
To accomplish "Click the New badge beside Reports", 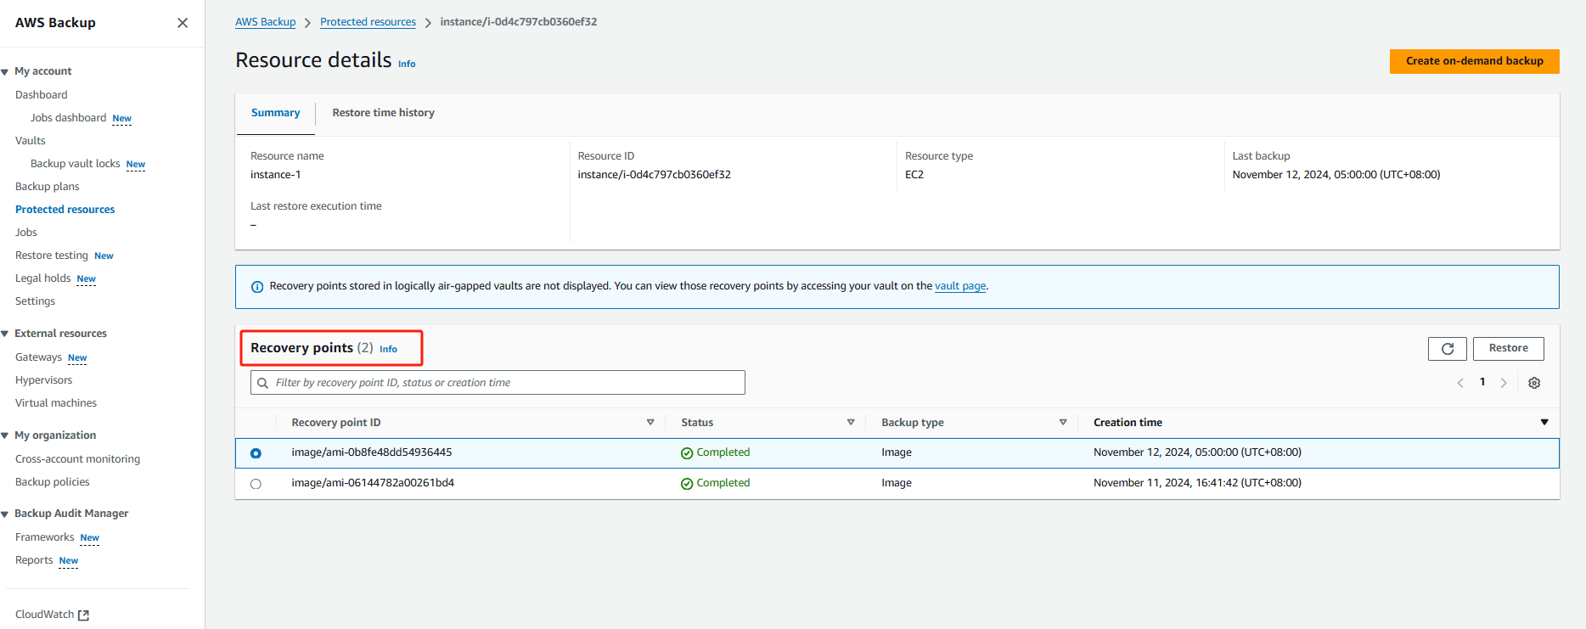I will pyautogui.click(x=69, y=561).
